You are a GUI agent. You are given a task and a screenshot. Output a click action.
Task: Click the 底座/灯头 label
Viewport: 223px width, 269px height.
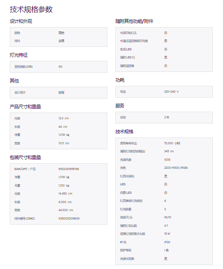coord(126,217)
